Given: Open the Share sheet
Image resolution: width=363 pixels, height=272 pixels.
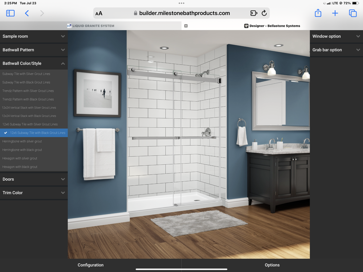Looking at the screenshot, I should tap(318, 13).
